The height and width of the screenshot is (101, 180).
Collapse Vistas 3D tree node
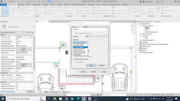(140, 36)
